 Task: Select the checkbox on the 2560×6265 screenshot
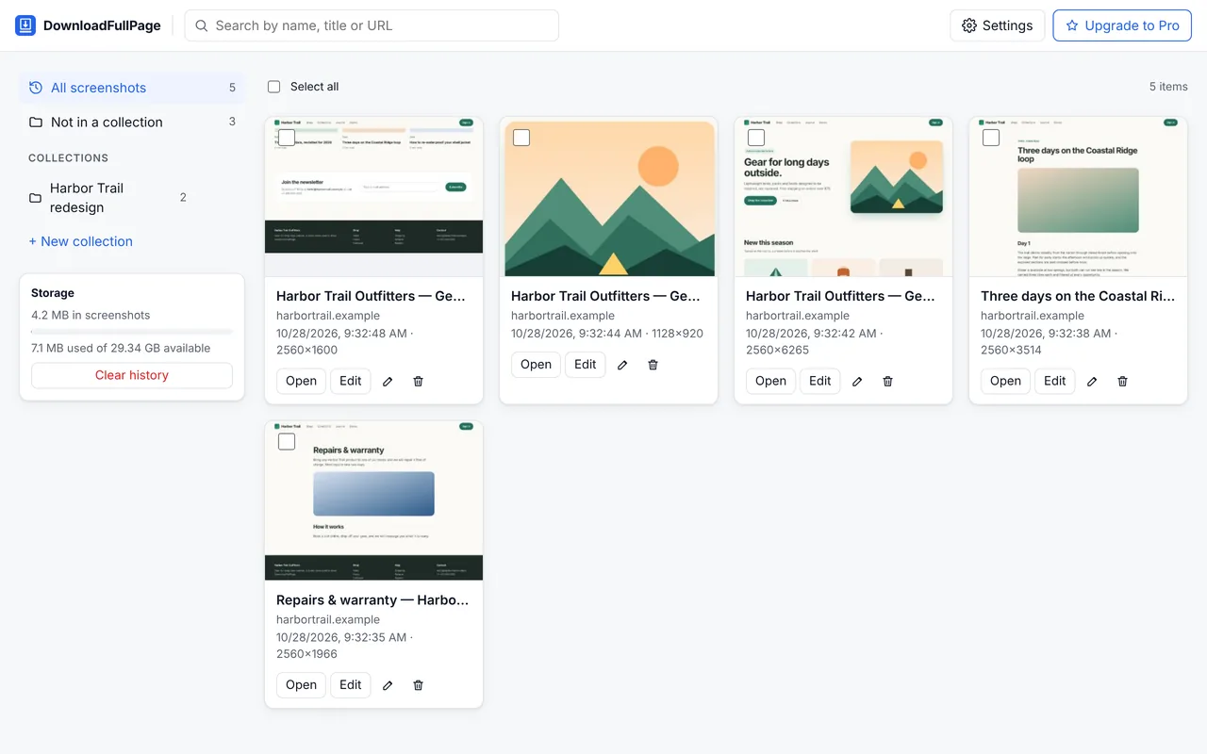(x=756, y=138)
